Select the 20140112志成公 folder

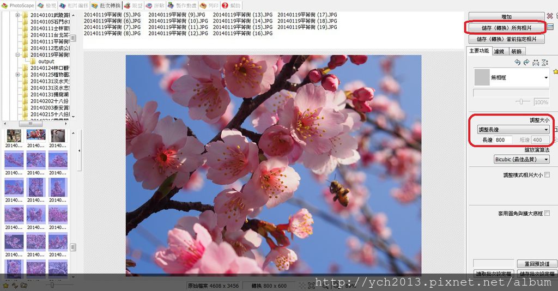(50, 48)
